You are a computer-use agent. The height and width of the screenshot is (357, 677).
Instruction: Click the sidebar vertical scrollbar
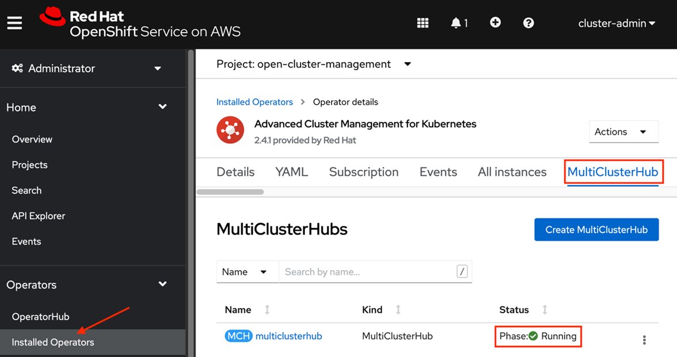point(191,202)
